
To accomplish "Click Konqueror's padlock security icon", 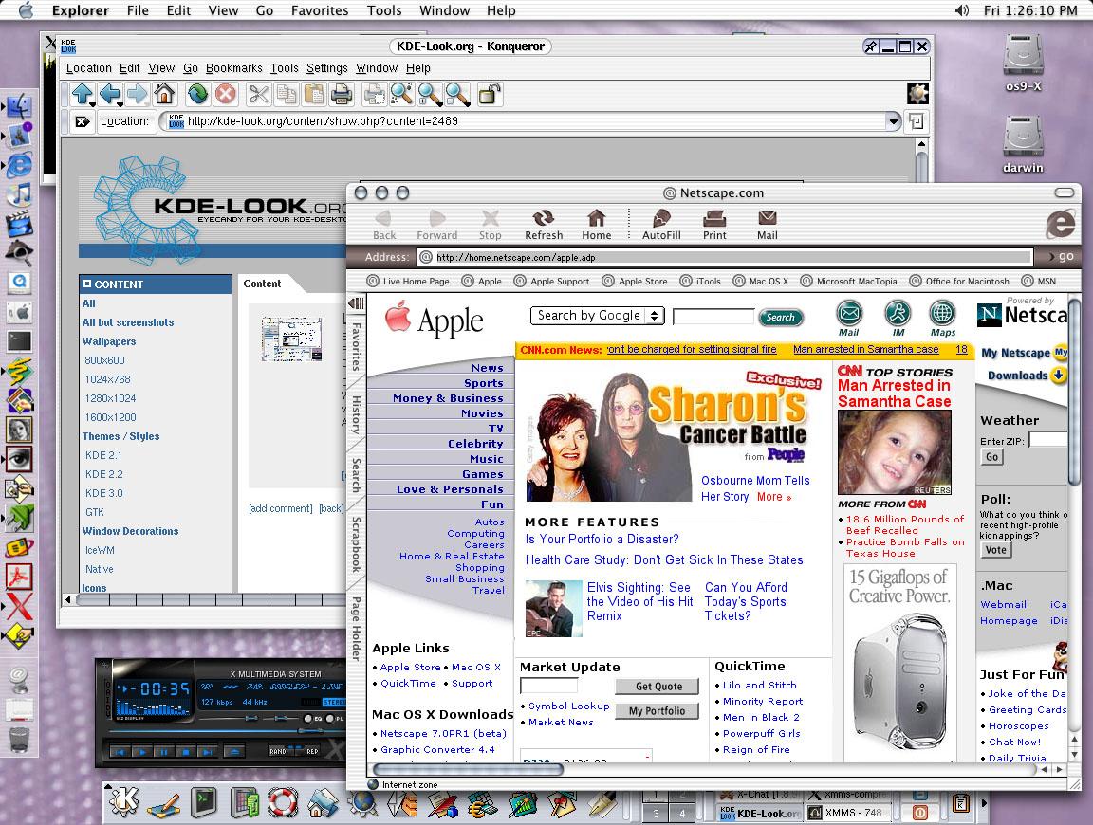I will pyautogui.click(x=490, y=93).
